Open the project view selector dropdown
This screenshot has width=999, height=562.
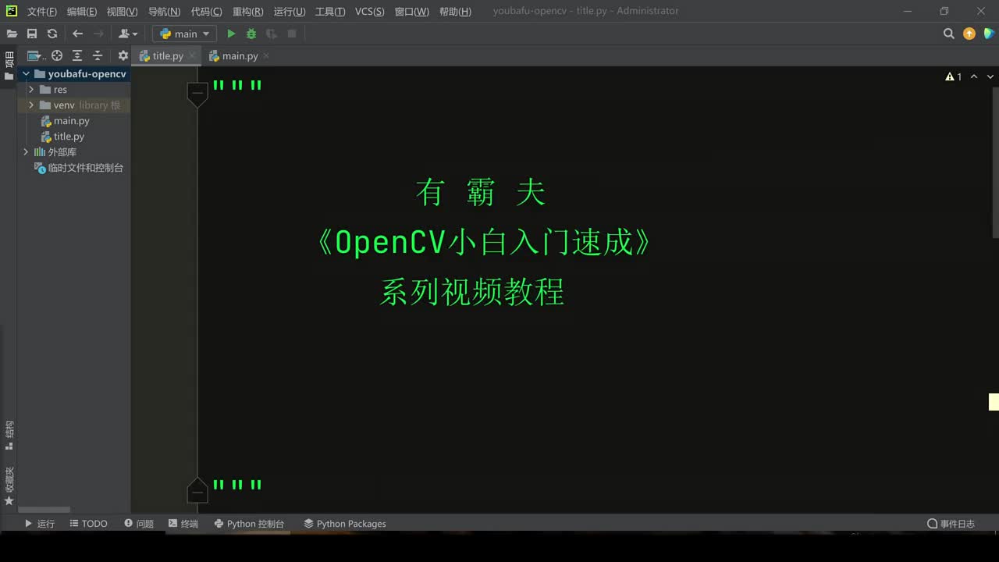[37, 55]
